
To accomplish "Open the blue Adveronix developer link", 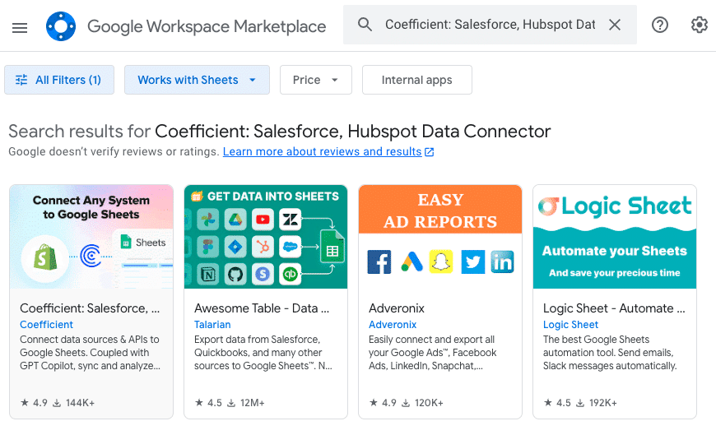I will point(393,325).
